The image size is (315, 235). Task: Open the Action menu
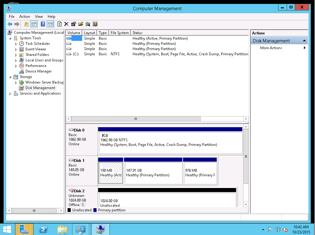(25, 17)
